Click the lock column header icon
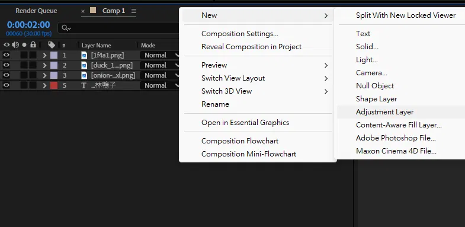Screen dimensions: 465x227 pyautogui.click(x=33, y=45)
